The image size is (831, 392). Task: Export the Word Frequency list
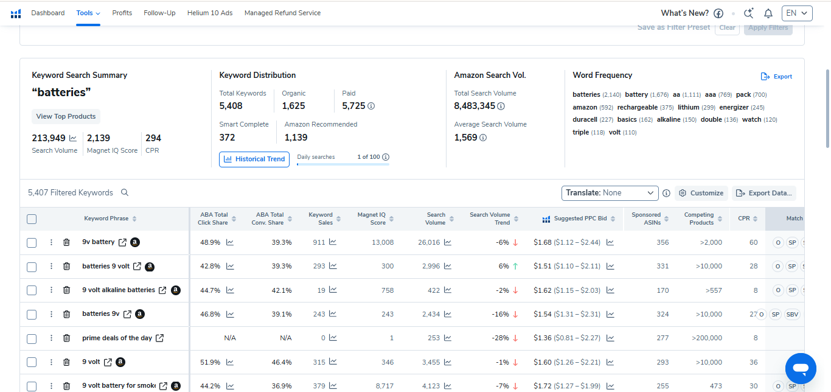(x=777, y=77)
